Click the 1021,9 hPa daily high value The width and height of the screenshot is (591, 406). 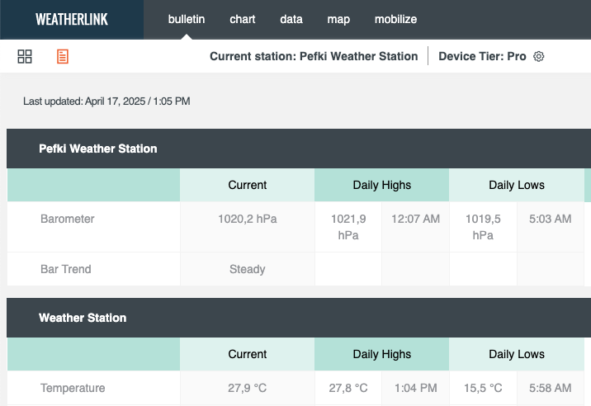(348, 227)
